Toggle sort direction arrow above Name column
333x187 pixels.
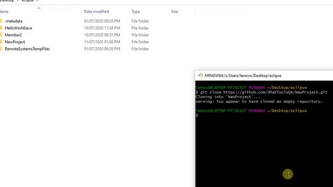39,8
